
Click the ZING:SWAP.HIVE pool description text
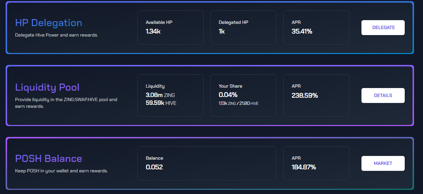coord(66,103)
